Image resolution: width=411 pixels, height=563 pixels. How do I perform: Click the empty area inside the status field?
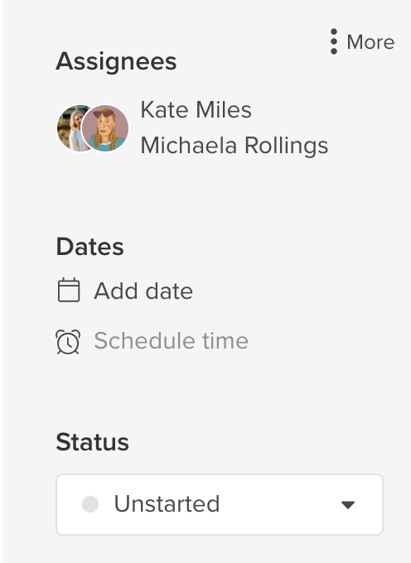(x=280, y=504)
